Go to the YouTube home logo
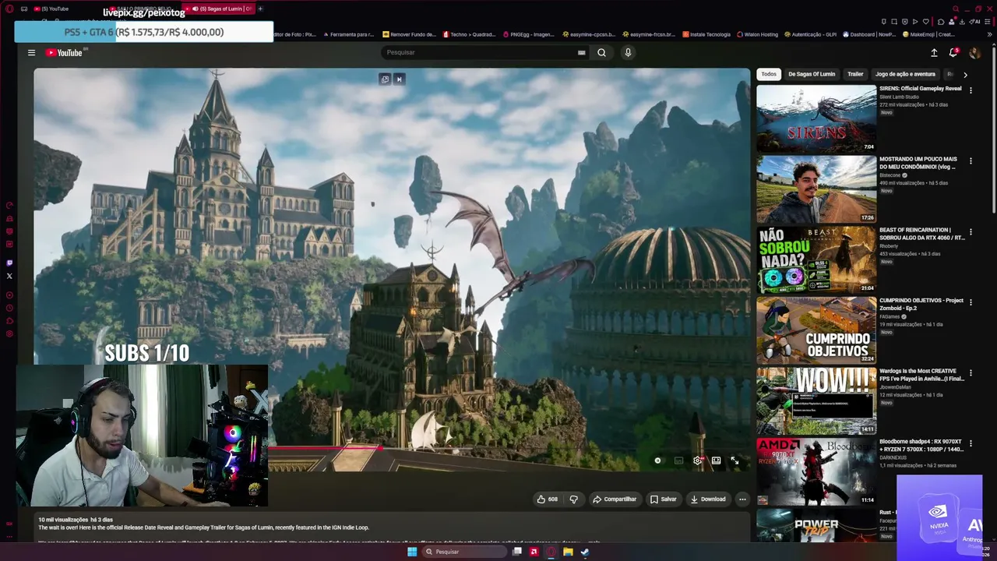This screenshot has width=997, height=561. coord(64,53)
